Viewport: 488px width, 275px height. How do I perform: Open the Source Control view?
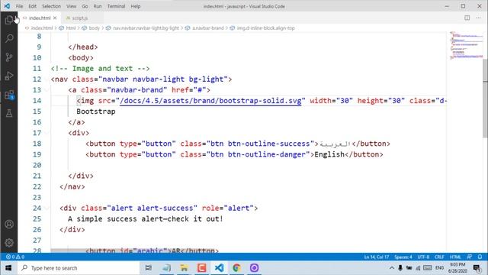9,57
